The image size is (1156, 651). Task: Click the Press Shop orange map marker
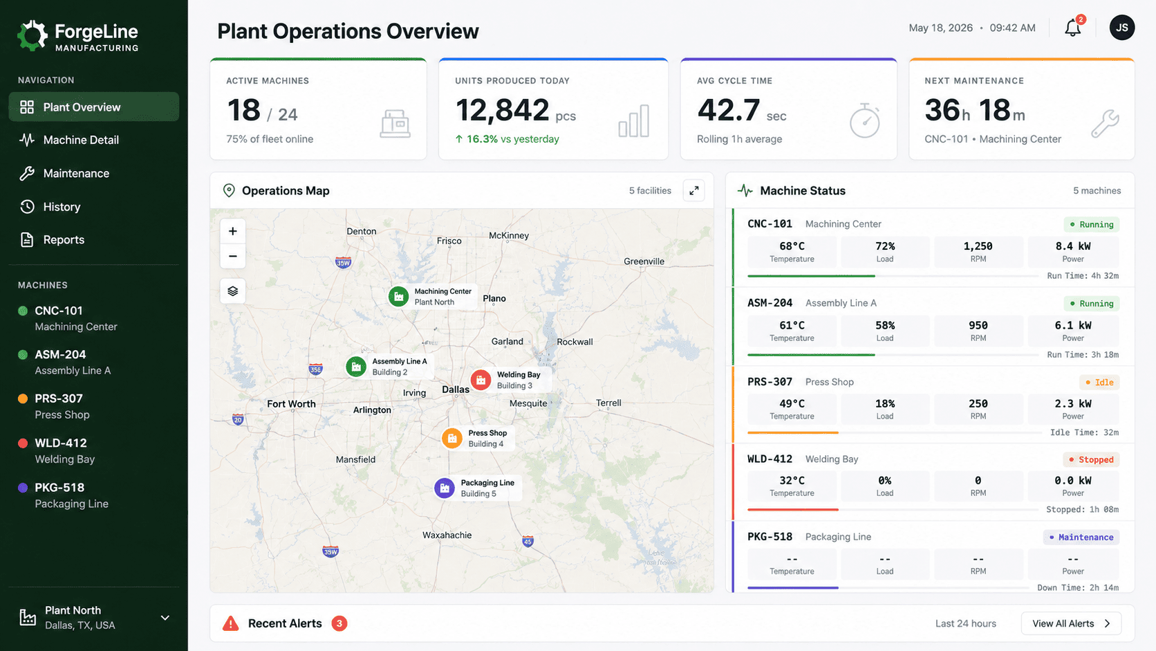(452, 438)
